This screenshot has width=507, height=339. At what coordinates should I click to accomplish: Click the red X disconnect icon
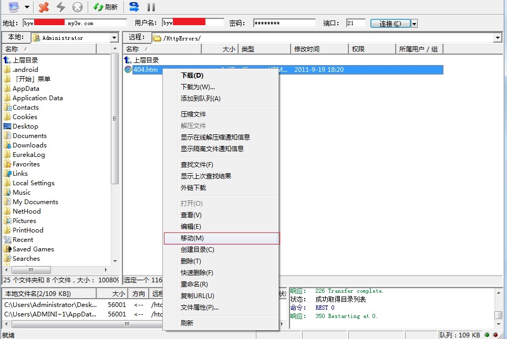tap(44, 7)
